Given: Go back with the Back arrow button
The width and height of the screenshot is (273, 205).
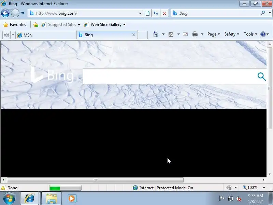Looking at the screenshot, I should tap(5, 13).
